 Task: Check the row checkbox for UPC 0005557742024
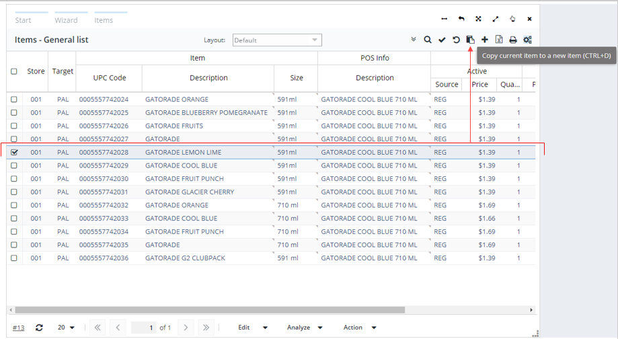point(14,100)
